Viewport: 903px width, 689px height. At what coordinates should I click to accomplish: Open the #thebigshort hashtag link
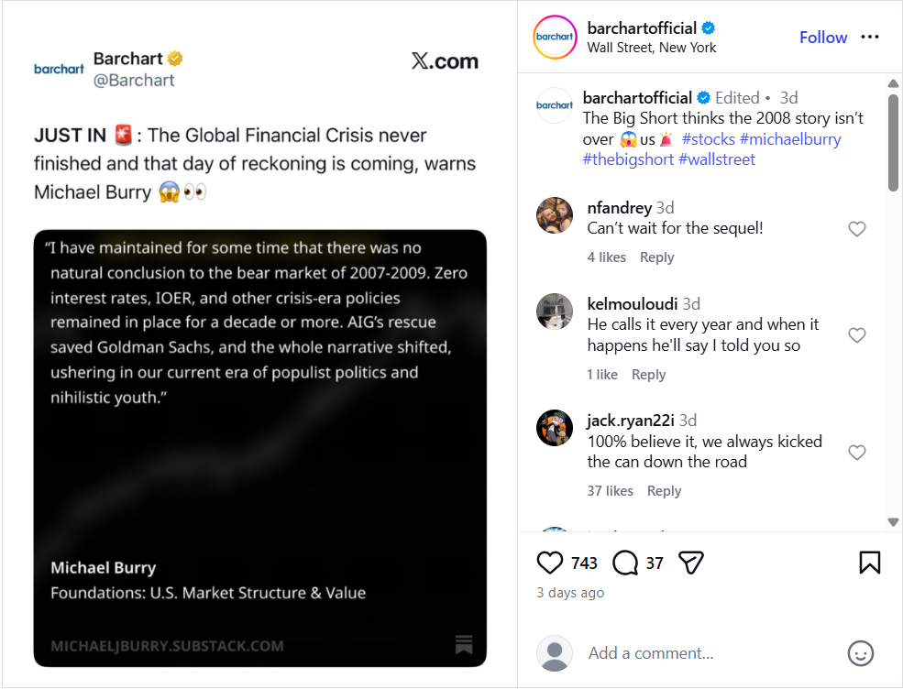click(x=628, y=159)
